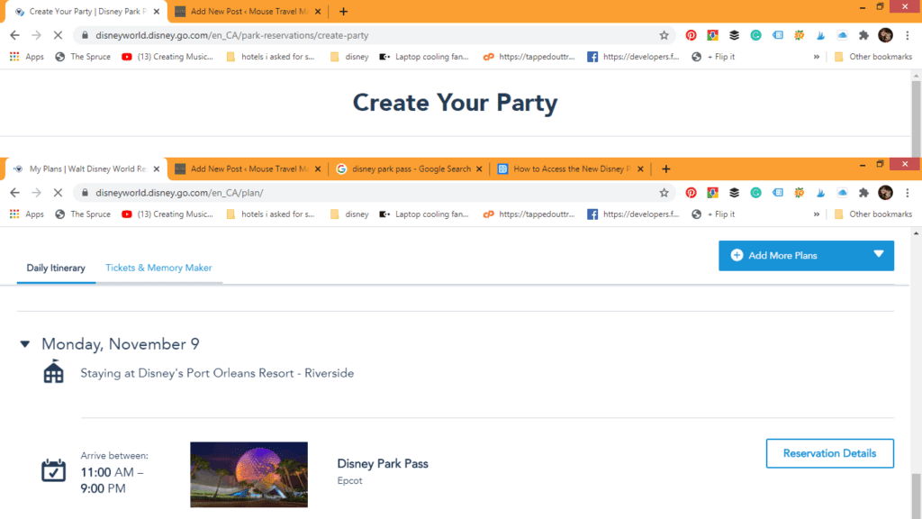Click Disney Park Pass title text
Image resolution: width=922 pixels, height=519 pixels.
pos(383,464)
